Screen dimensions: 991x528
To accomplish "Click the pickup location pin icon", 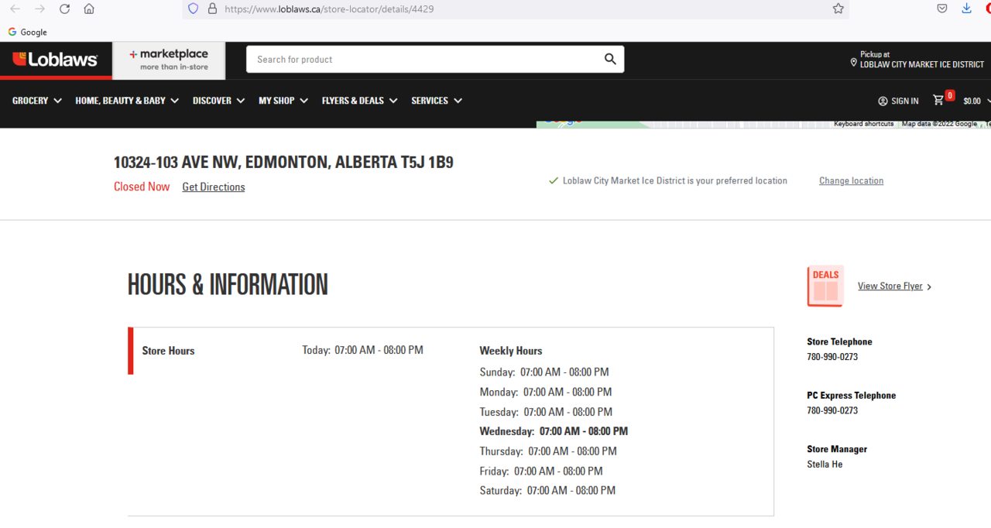I will 853,61.
